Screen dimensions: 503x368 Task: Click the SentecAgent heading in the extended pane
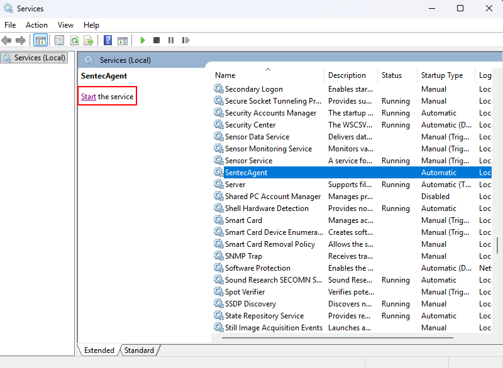point(104,76)
